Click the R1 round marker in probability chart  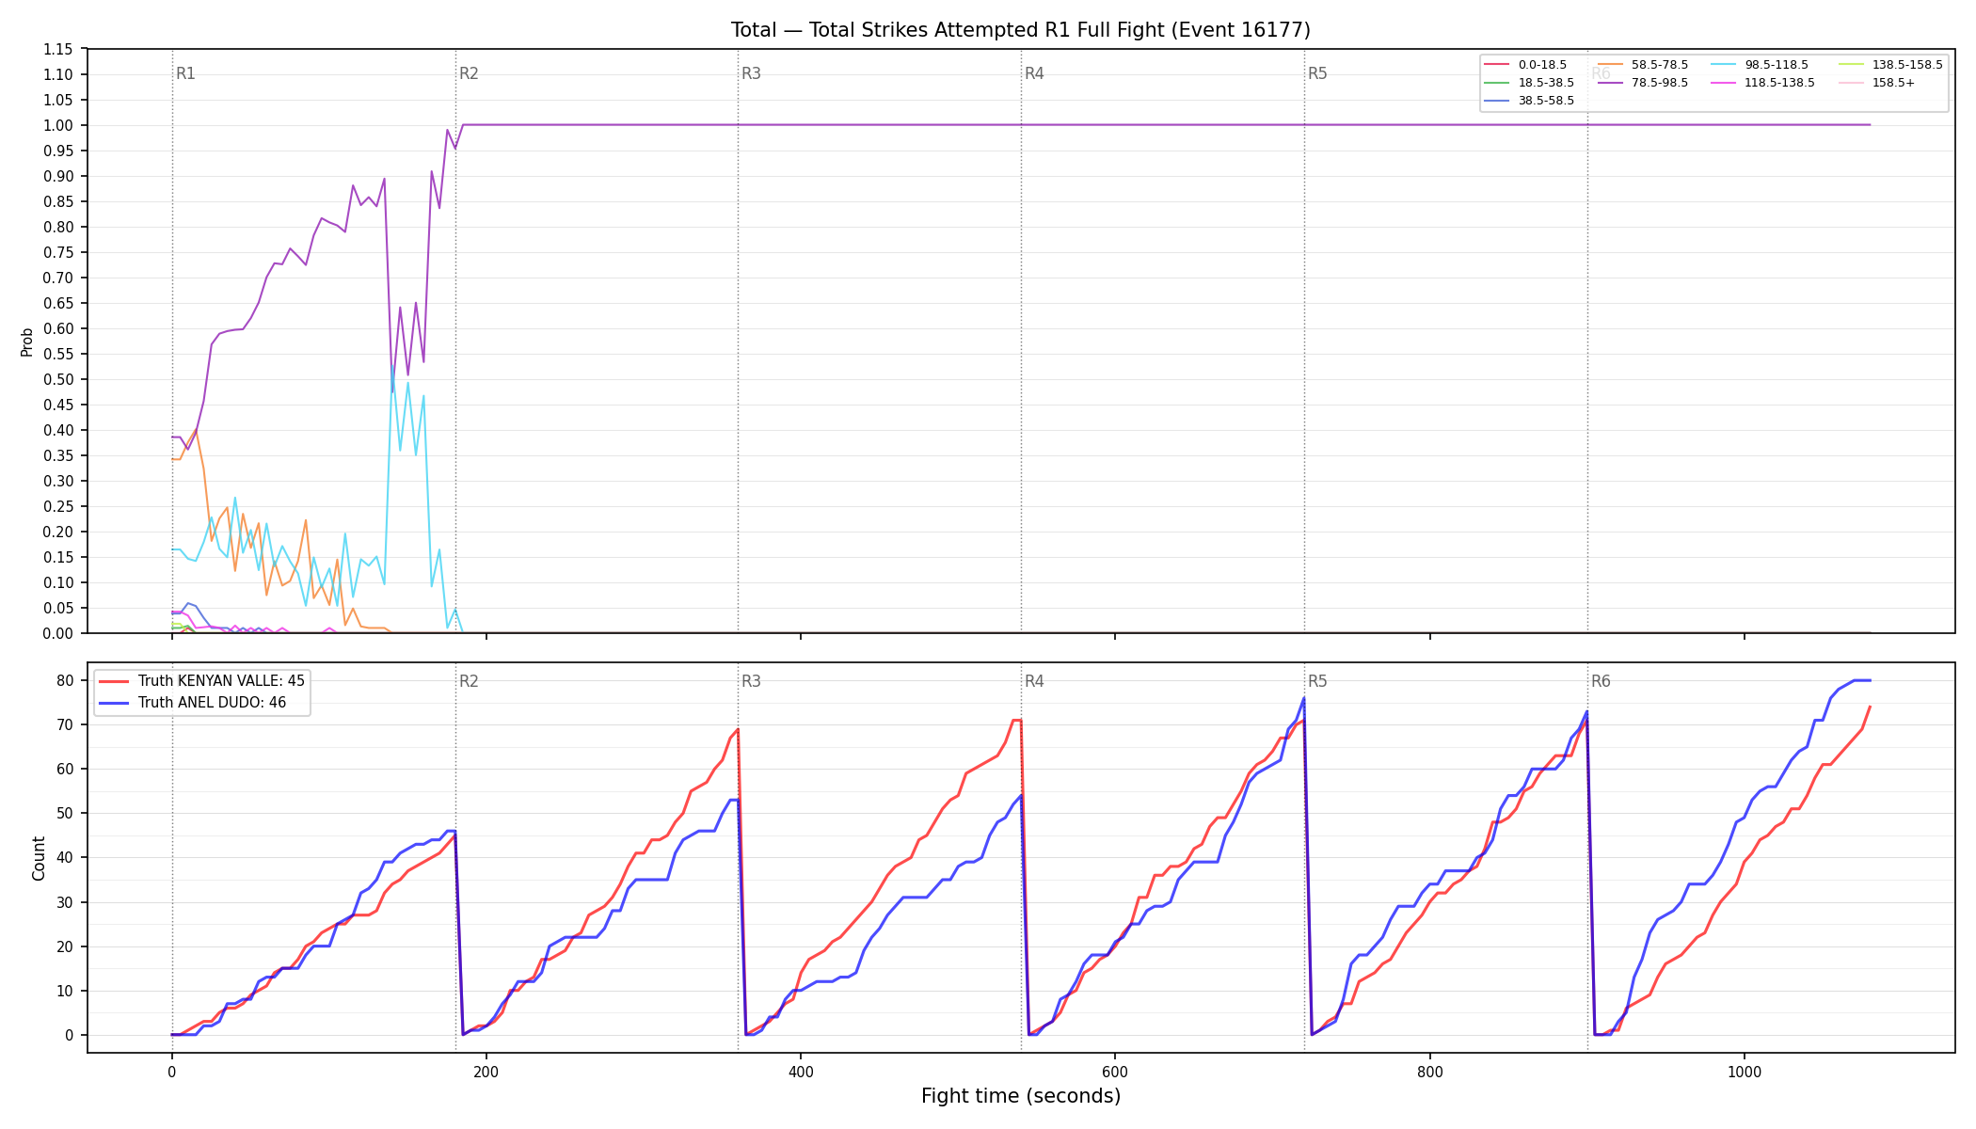pyautogui.click(x=185, y=74)
